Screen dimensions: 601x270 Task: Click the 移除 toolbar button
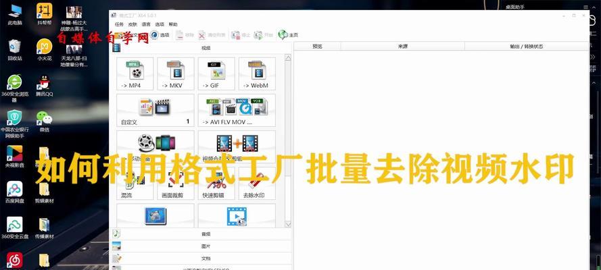185,35
